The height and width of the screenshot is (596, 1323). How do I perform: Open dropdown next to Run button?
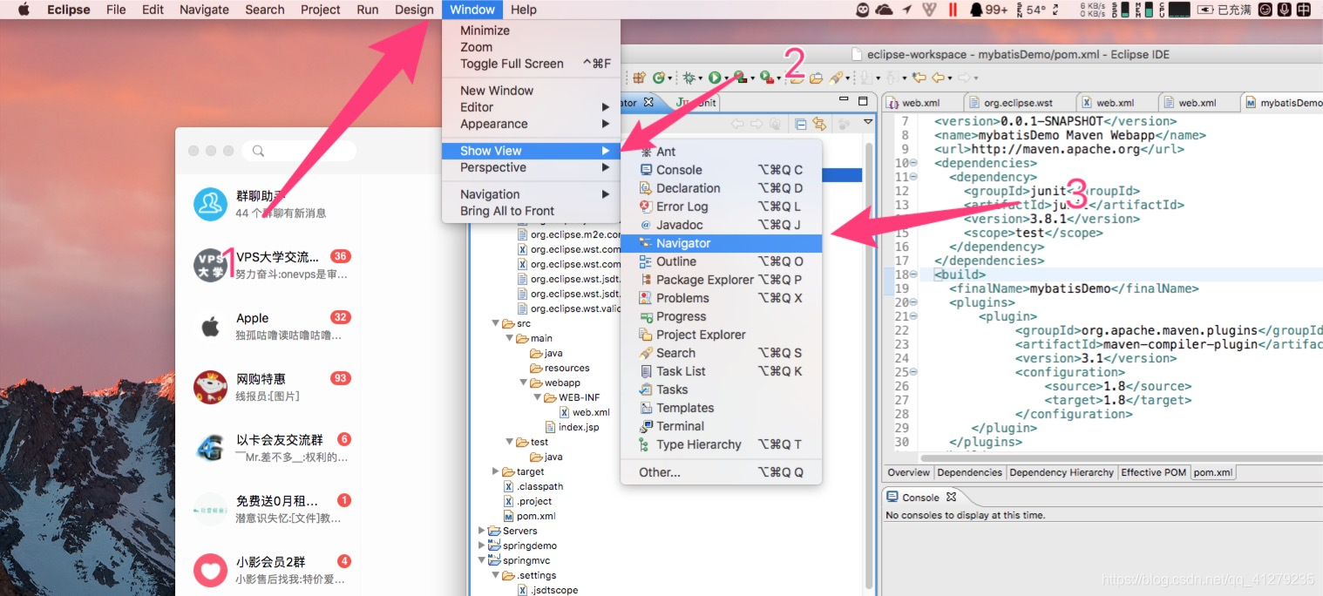[x=725, y=78]
